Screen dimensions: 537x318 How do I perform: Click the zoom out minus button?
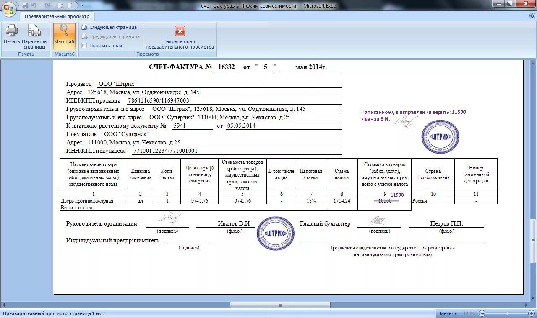pyautogui.click(x=482, y=313)
